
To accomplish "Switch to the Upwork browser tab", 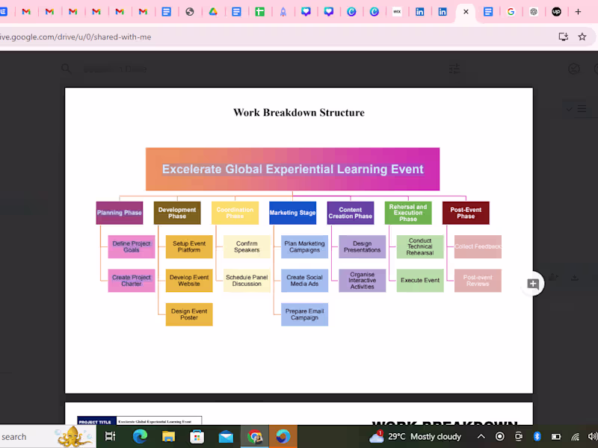I will [556, 12].
